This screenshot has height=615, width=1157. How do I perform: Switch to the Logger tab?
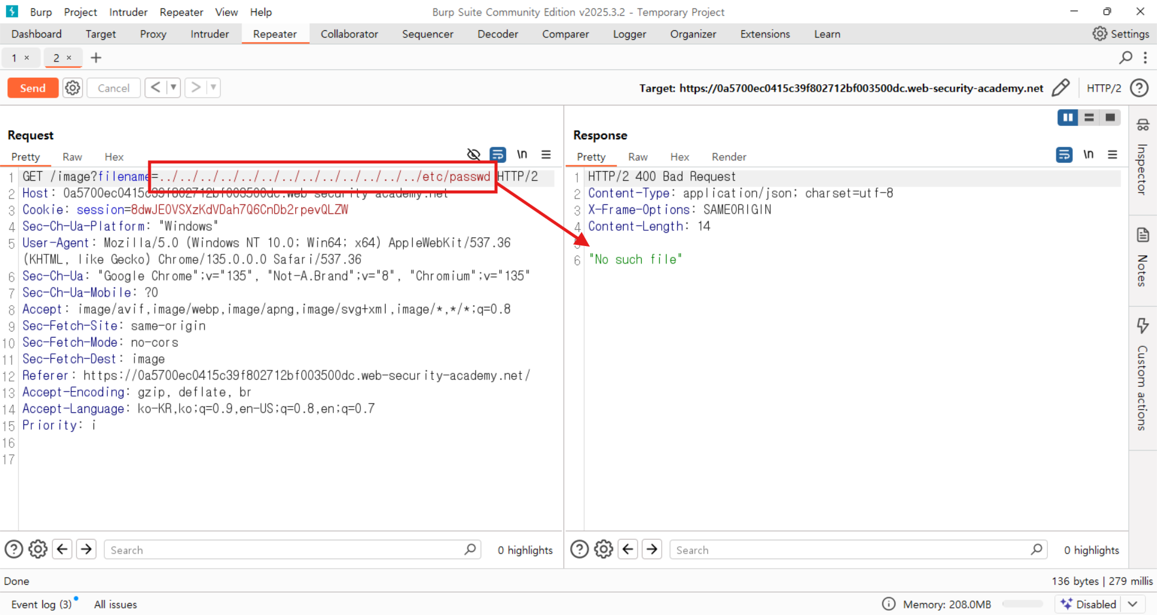(x=630, y=34)
